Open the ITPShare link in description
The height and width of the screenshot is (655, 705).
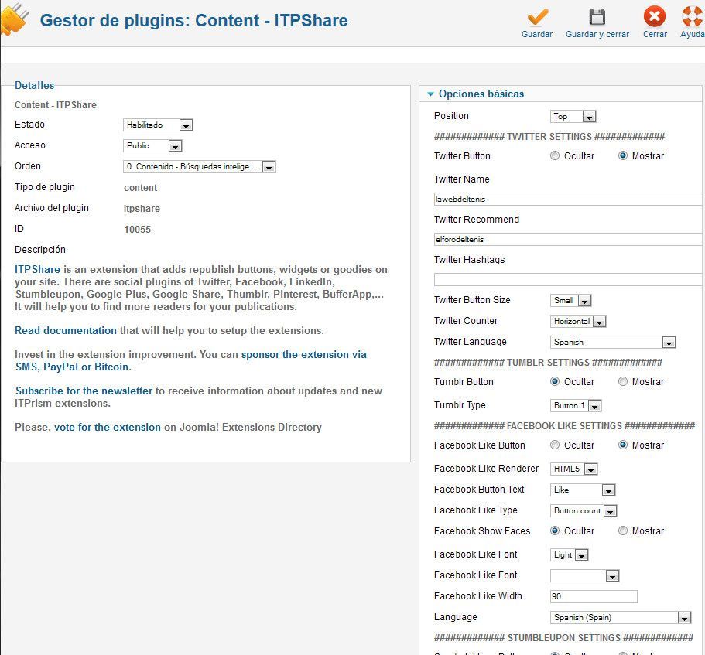click(37, 269)
